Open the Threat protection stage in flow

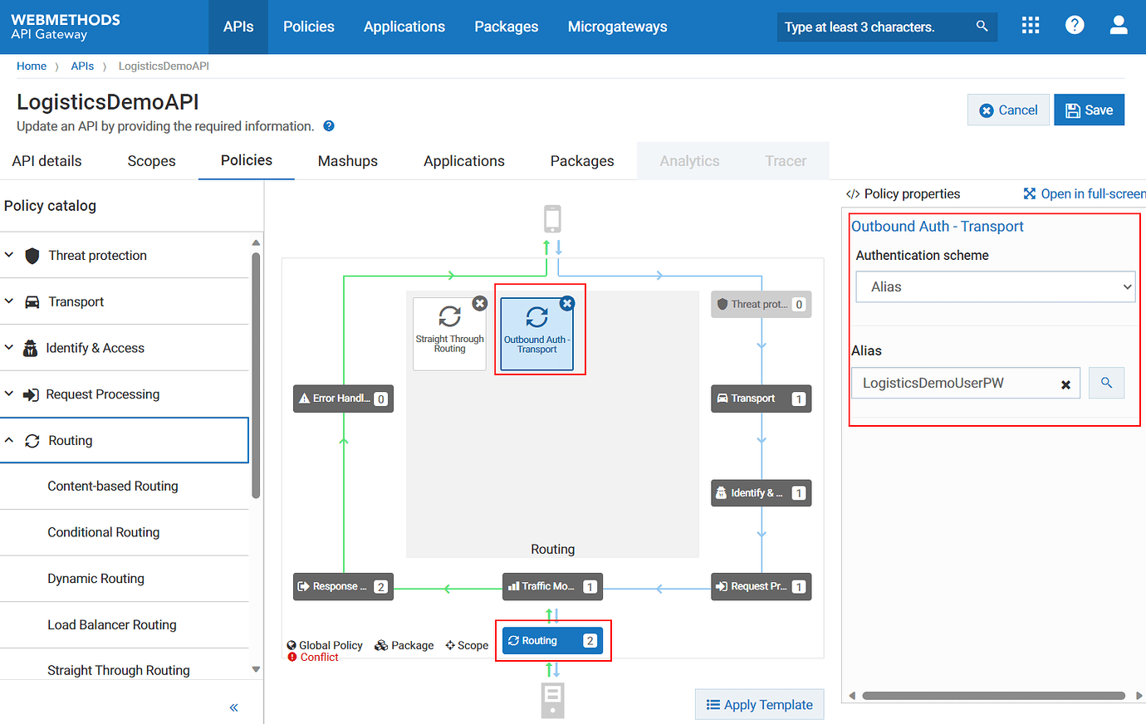[x=761, y=305]
